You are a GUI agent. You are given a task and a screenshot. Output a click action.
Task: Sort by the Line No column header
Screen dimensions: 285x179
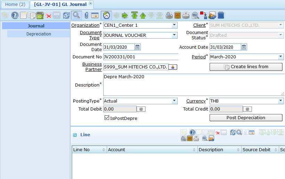point(89,149)
